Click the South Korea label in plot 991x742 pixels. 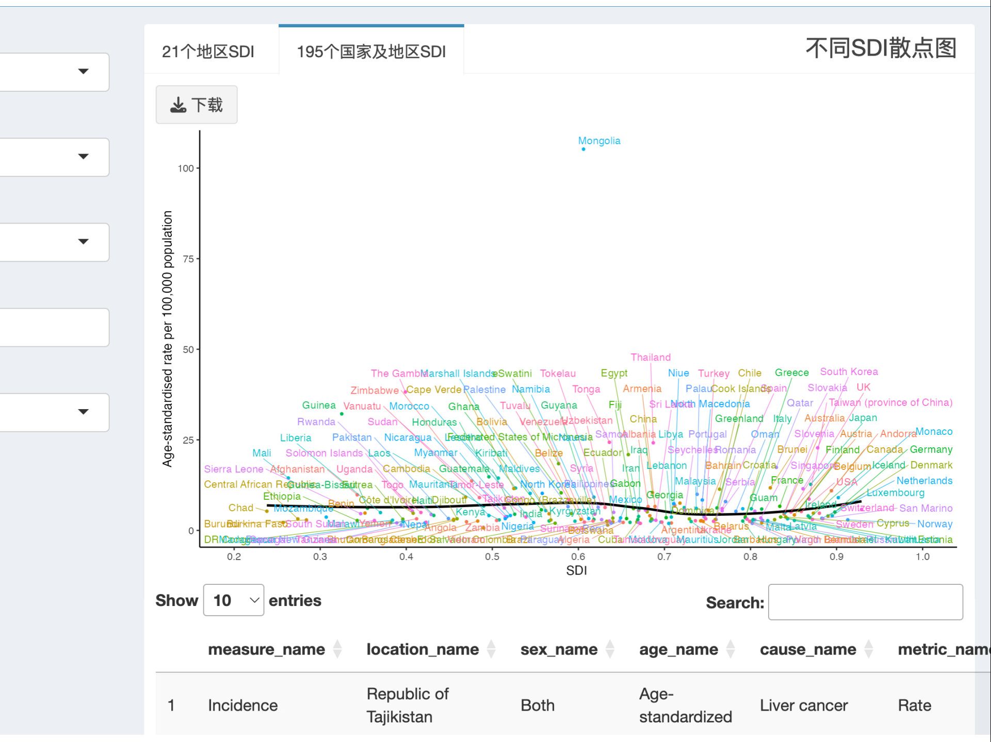click(x=849, y=372)
